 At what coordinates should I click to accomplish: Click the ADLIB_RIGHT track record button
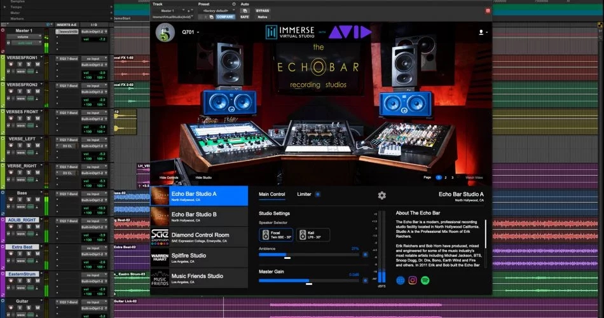pos(11,226)
